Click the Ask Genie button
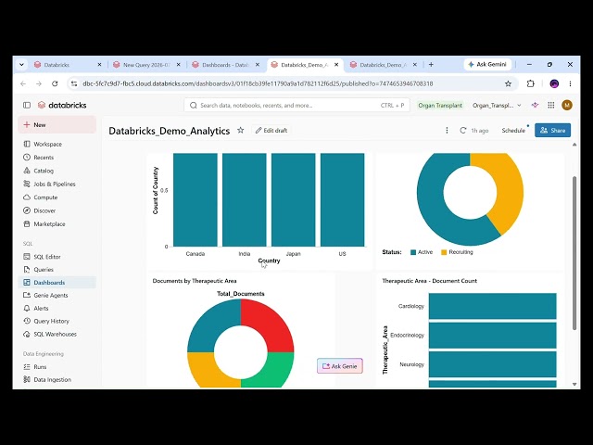This screenshot has height=445, width=593. click(x=340, y=366)
